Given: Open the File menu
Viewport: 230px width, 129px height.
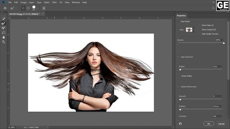Looking at the screenshot, I should [x=10, y=3].
